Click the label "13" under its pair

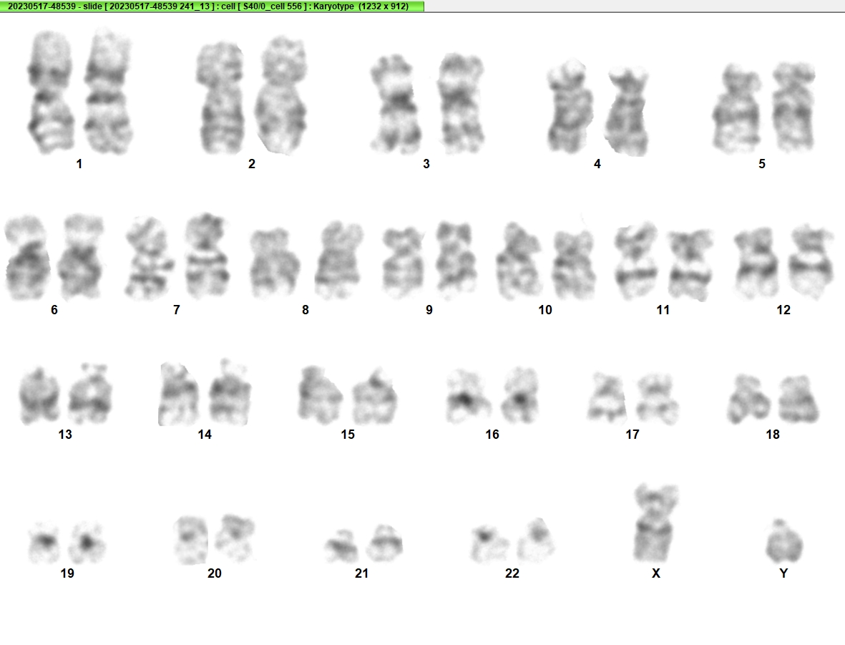(65, 435)
